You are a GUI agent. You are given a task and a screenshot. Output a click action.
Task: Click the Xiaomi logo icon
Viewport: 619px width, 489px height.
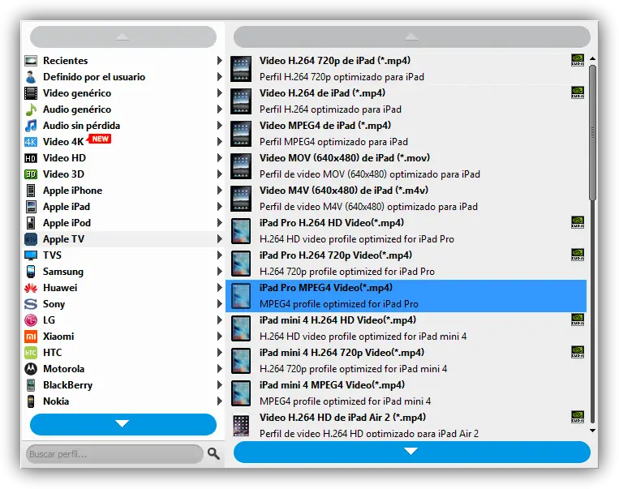31,337
